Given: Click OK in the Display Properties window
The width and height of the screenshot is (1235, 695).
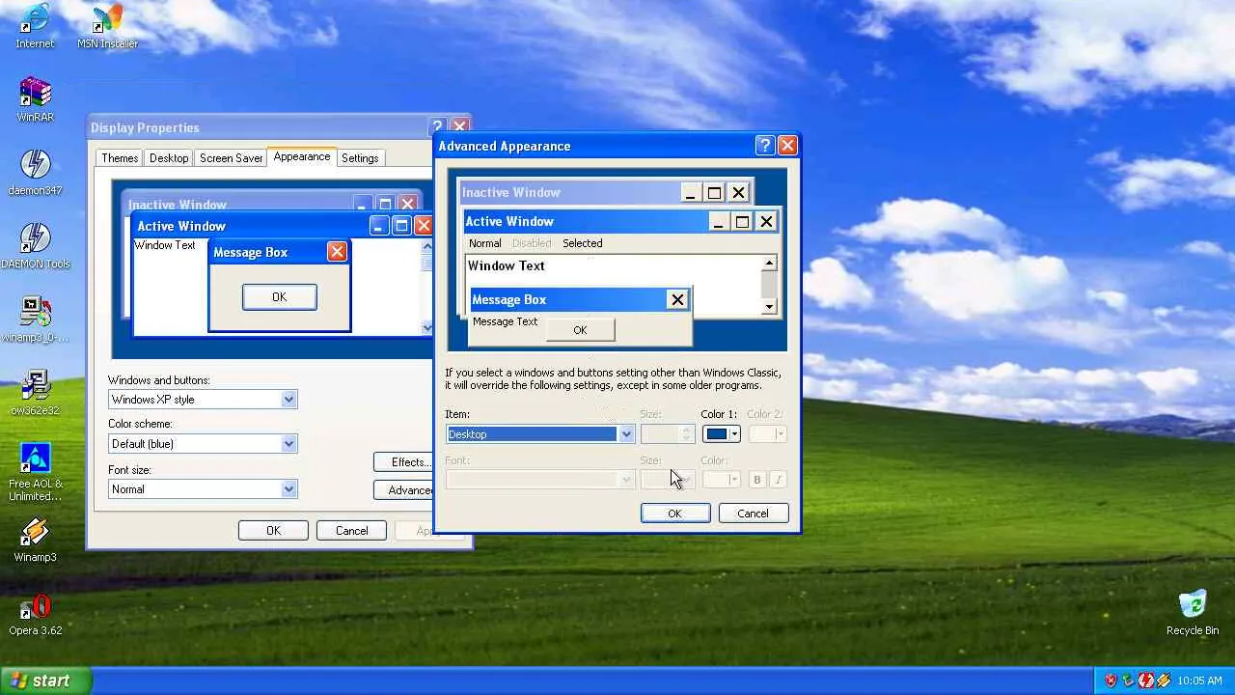Looking at the screenshot, I should (273, 531).
